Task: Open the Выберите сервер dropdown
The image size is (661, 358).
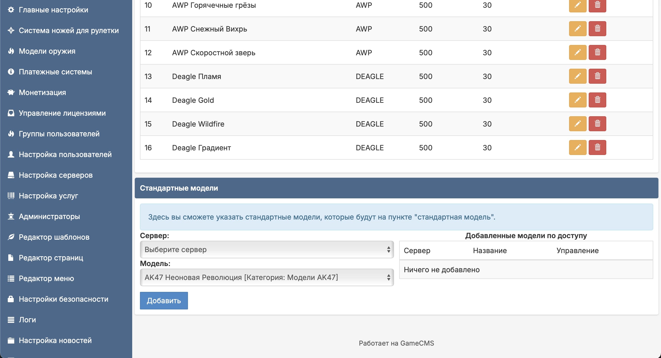Action: click(x=267, y=250)
